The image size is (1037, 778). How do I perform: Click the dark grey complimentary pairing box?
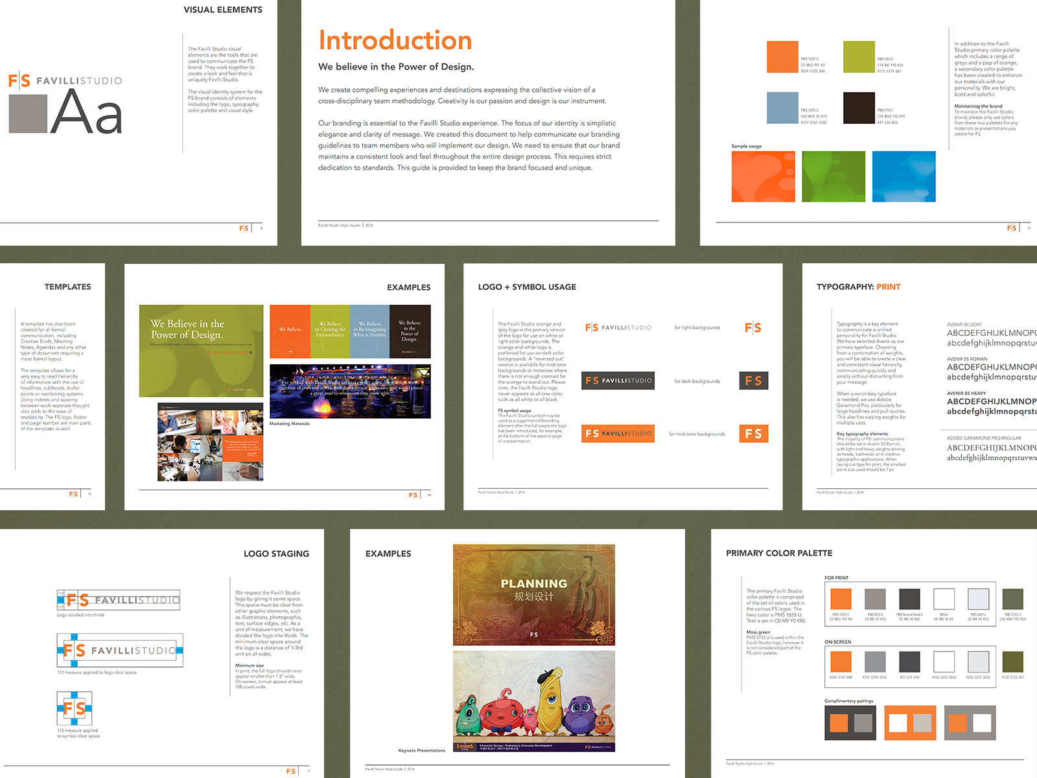click(850, 723)
